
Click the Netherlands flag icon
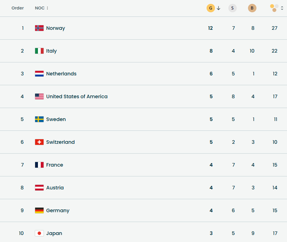(x=39, y=74)
